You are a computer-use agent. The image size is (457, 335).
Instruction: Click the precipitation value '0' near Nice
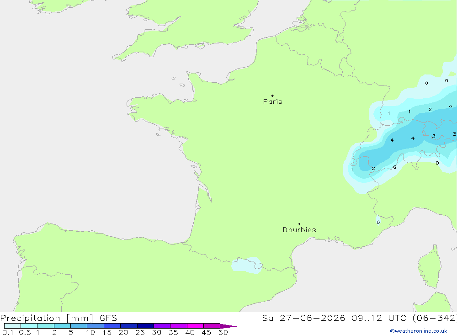(x=378, y=222)
